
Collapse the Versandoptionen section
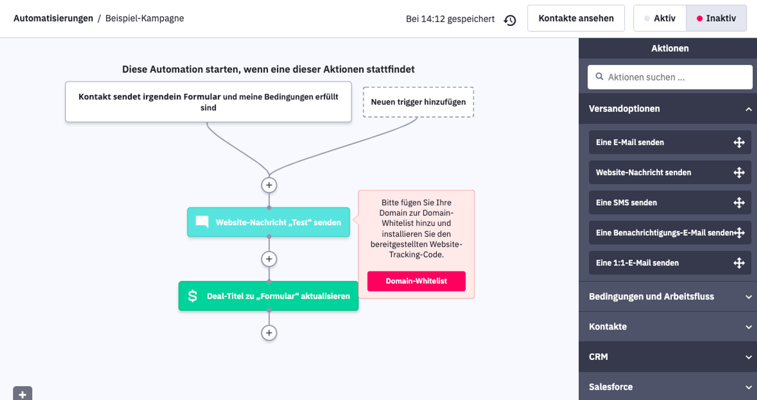[748, 109]
